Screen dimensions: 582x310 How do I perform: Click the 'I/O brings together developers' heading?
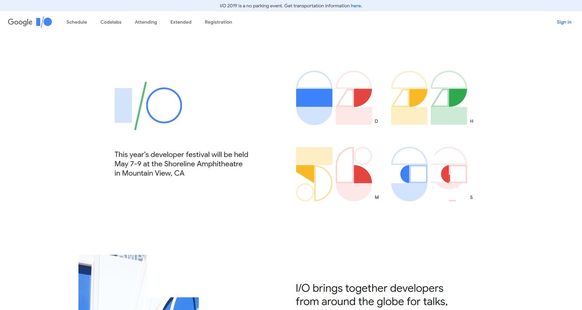pos(370,288)
